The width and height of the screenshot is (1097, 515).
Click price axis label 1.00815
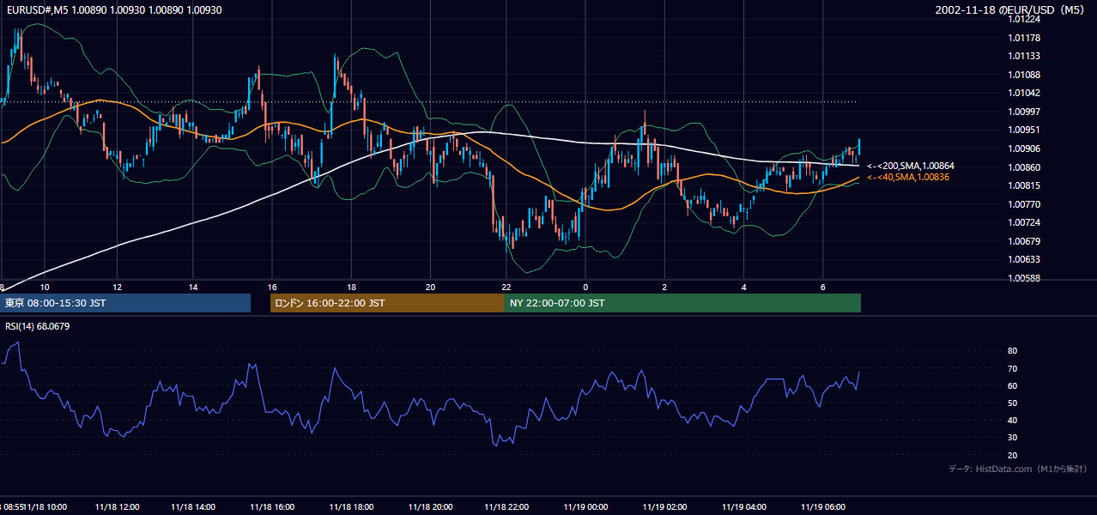tap(1023, 185)
